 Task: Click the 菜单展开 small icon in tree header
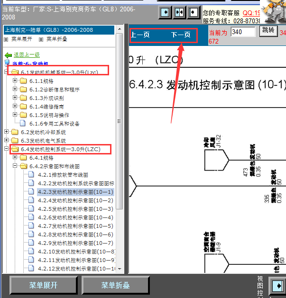tap(6, 39)
